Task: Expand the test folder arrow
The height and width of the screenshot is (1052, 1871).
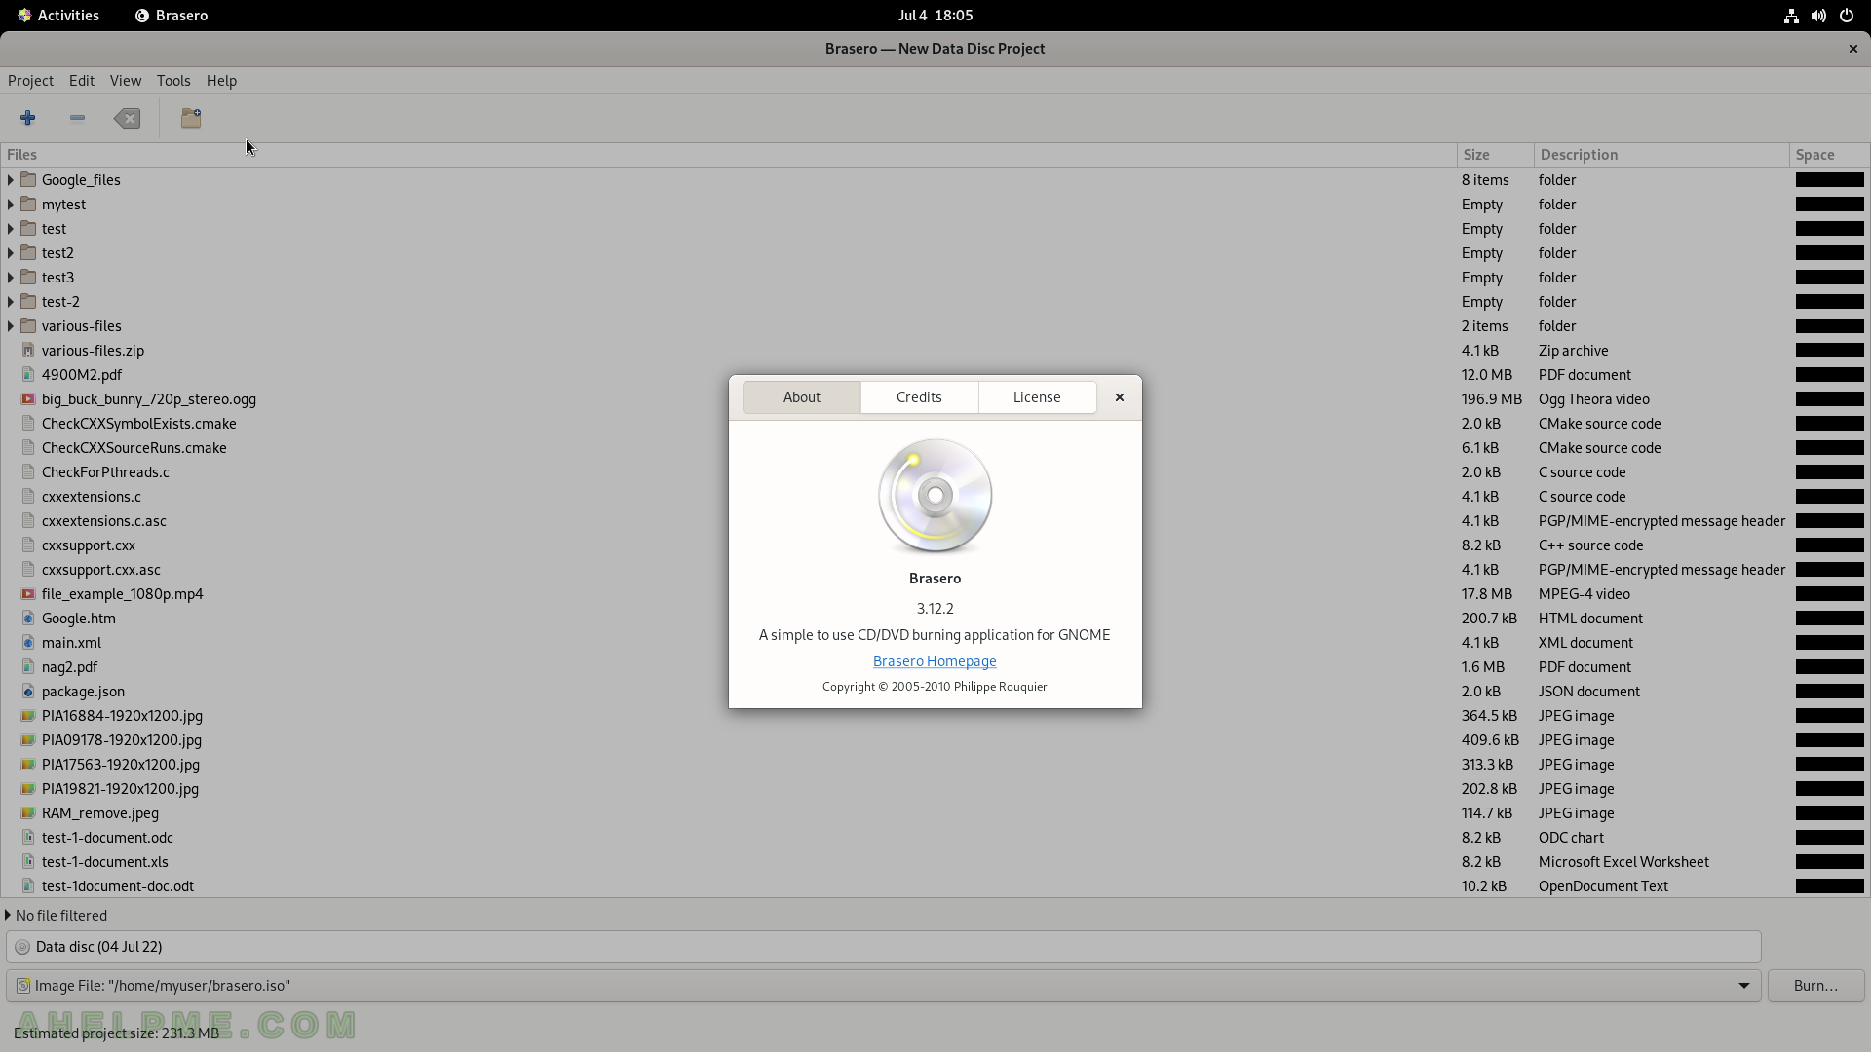Action: click(11, 228)
